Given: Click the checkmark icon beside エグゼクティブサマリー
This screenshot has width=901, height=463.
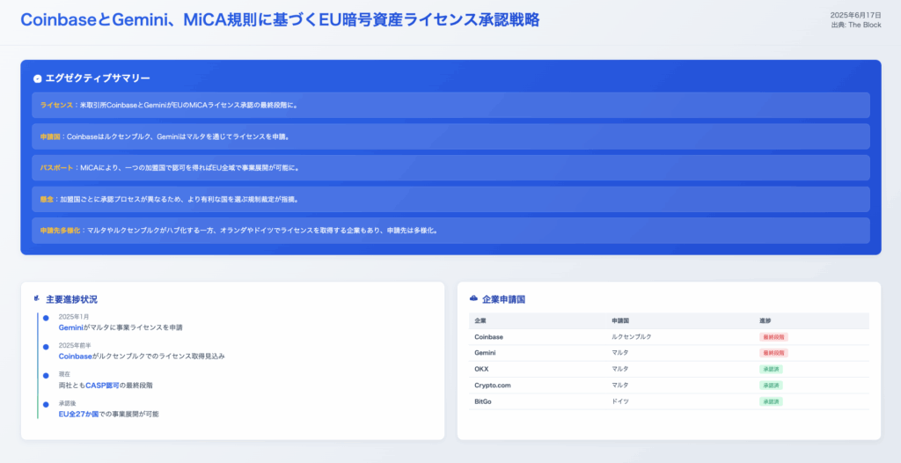Looking at the screenshot, I should pos(37,78).
